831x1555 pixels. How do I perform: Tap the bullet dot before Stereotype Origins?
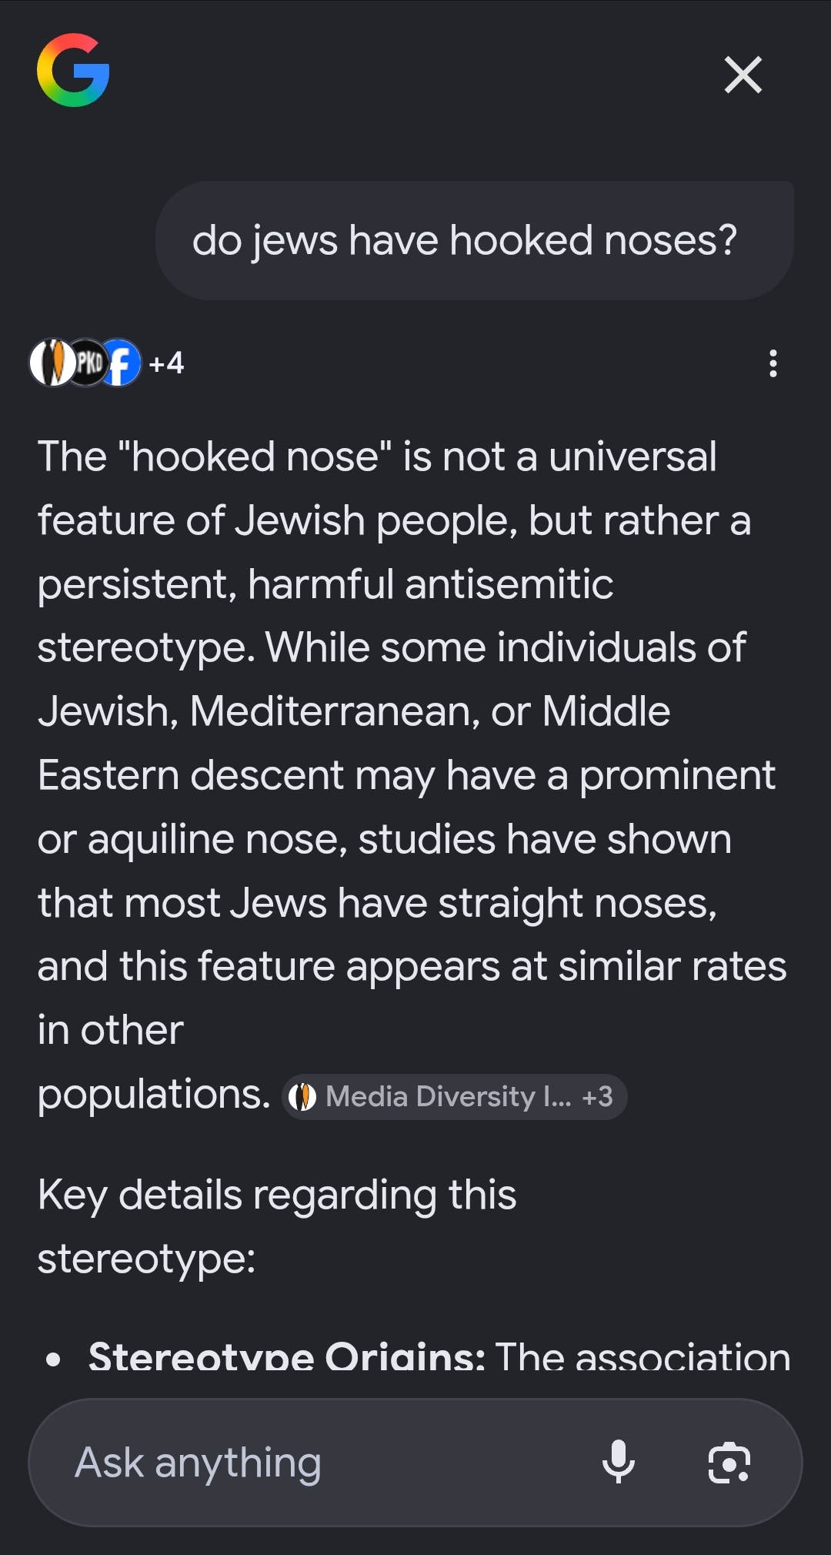pos(53,1359)
